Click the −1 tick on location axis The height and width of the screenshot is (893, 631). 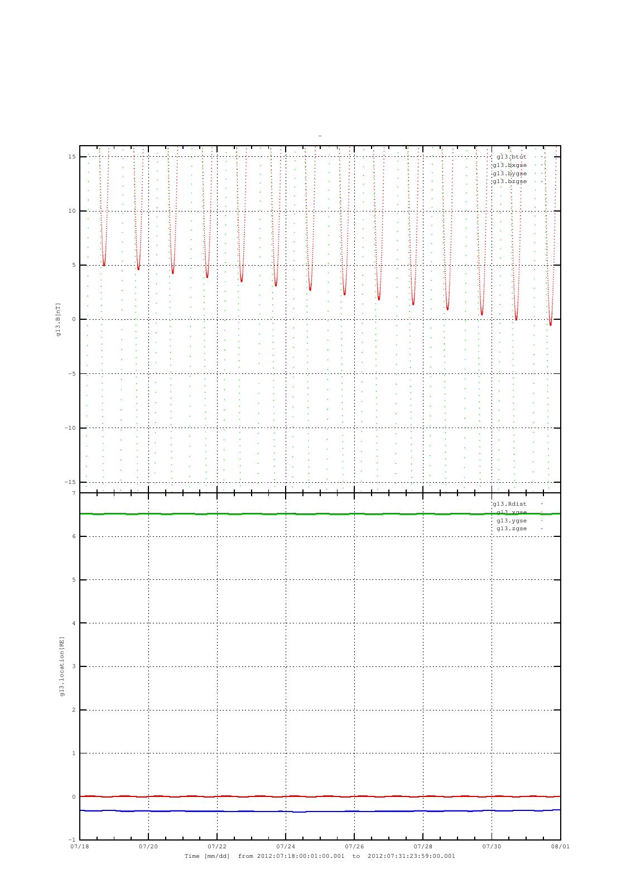click(x=72, y=840)
